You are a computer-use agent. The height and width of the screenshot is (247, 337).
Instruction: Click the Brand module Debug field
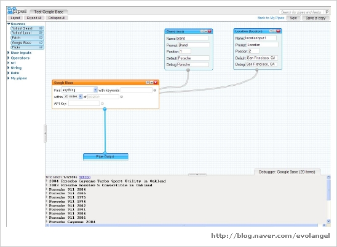(x=192, y=64)
